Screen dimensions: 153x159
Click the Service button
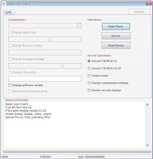click(x=116, y=36)
